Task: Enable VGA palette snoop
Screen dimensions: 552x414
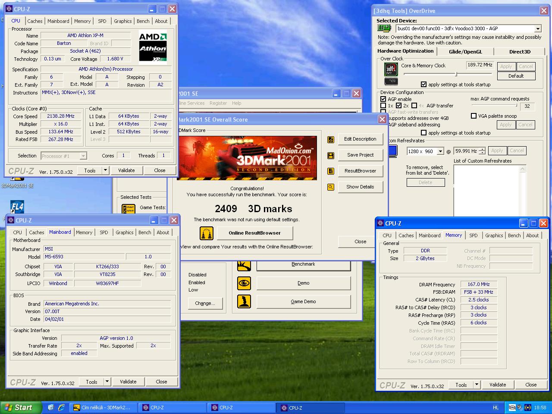Action: pyautogui.click(x=474, y=116)
